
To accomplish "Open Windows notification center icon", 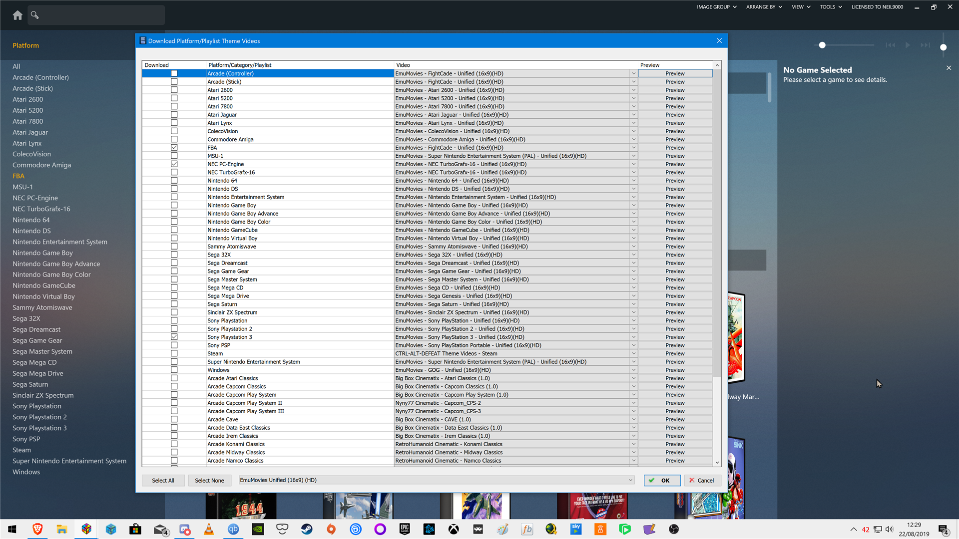I will click(944, 530).
